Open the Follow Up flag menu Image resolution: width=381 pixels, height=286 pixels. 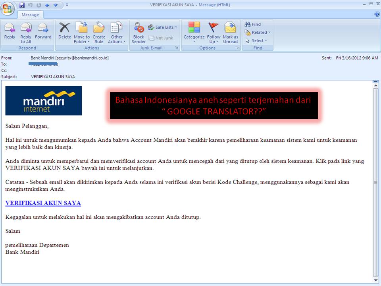point(214,33)
